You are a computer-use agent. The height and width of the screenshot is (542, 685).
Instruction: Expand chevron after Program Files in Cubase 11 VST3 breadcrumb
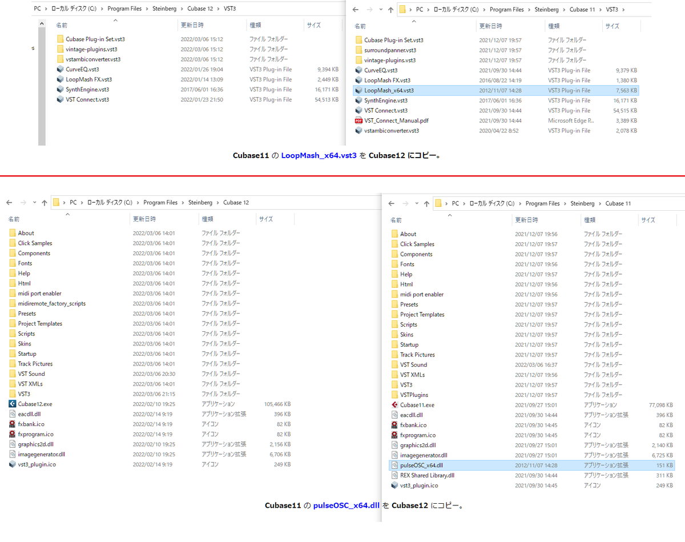[x=529, y=10]
